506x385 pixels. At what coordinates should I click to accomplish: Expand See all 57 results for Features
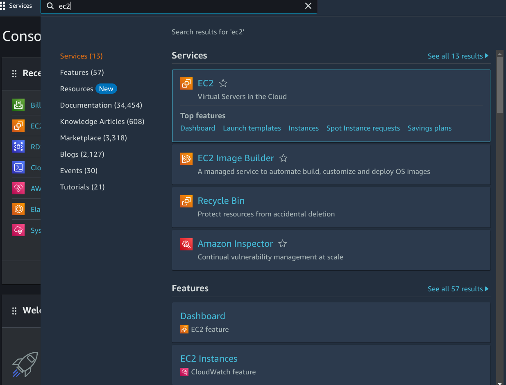coord(458,289)
